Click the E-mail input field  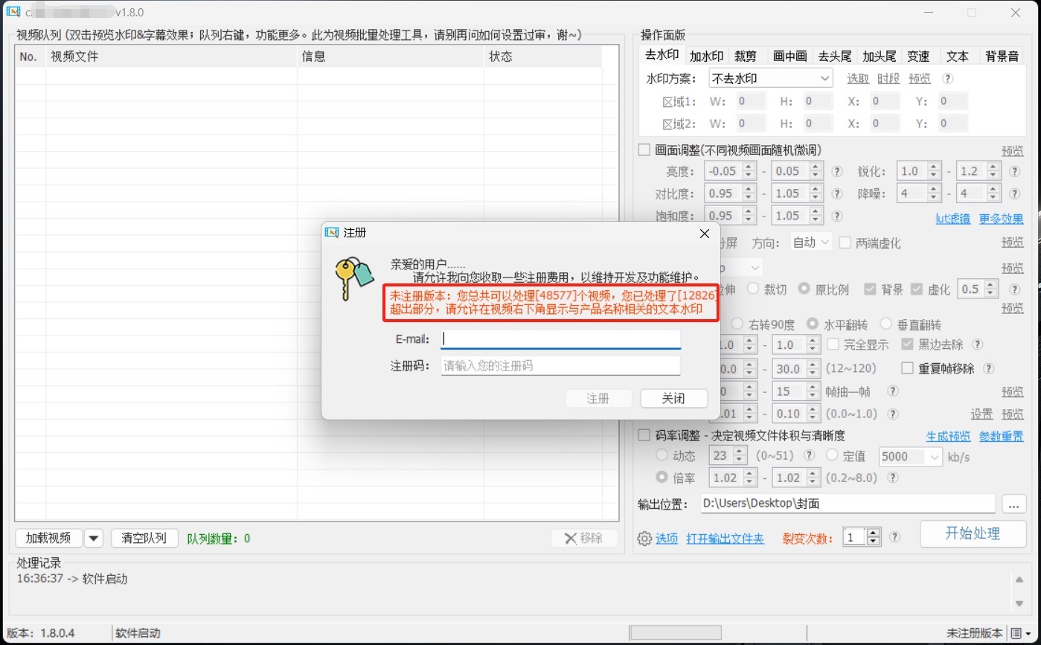pos(560,339)
